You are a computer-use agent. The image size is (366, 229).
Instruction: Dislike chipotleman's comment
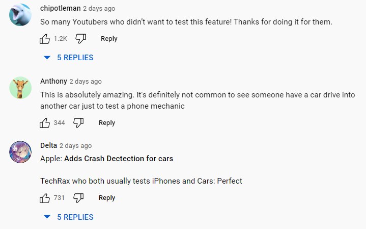click(80, 38)
